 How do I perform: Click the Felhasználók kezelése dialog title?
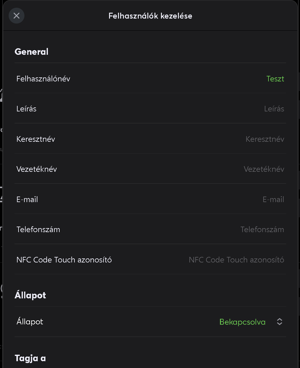click(x=150, y=16)
